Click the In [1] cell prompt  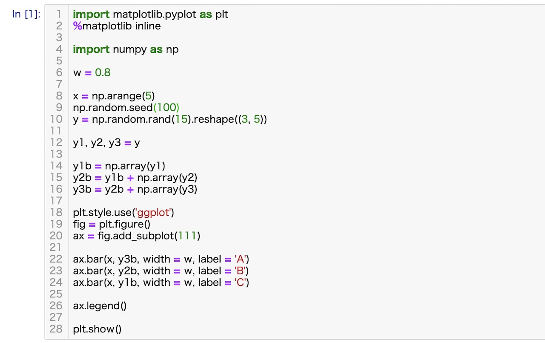tap(26, 14)
